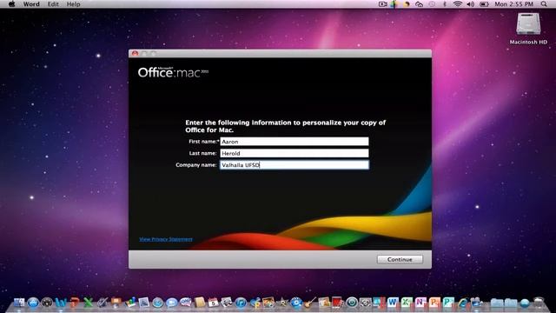The width and height of the screenshot is (556, 313).
Task: Click the Bluetooth menu bar icon
Action: click(x=445, y=4)
